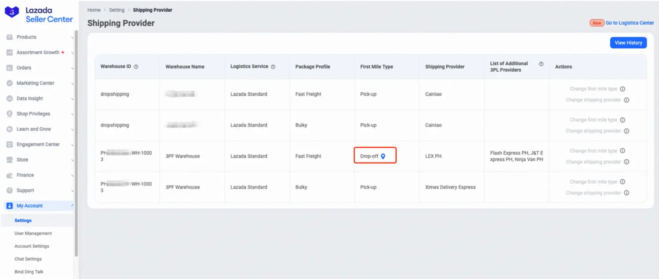659x279 pixels.
Task: Select the Store menu item
Action: tap(22, 160)
